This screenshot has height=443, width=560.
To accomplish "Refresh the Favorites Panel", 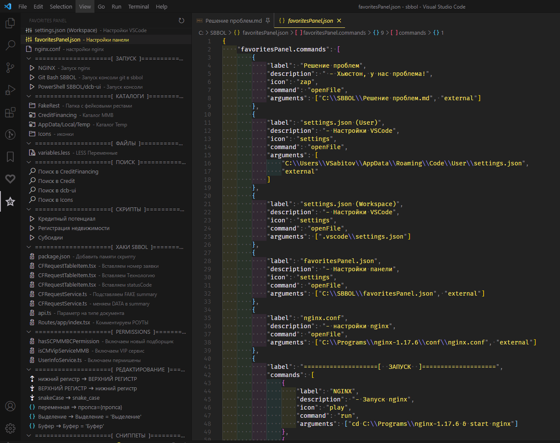I will click(182, 21).
